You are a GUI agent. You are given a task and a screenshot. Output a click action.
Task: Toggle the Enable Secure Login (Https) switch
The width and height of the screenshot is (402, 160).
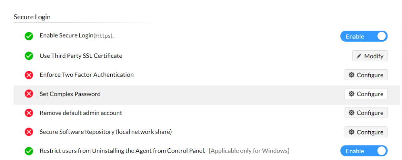coord(364,36)
